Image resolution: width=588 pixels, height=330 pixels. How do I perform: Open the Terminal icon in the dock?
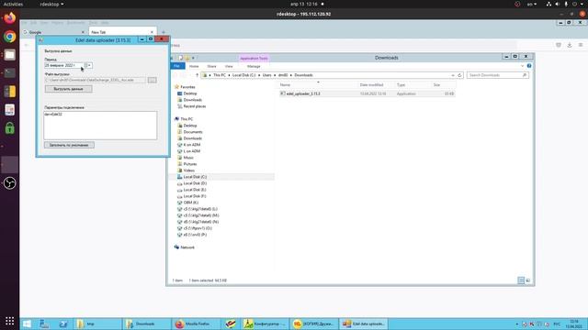click(x=10, y=72)
